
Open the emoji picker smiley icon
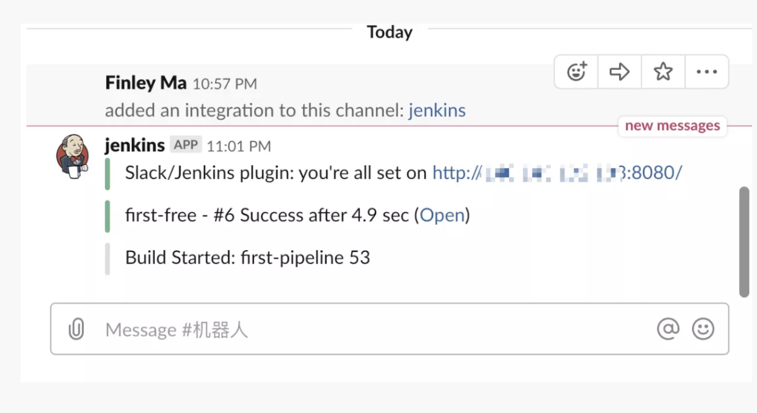(703, 329)
